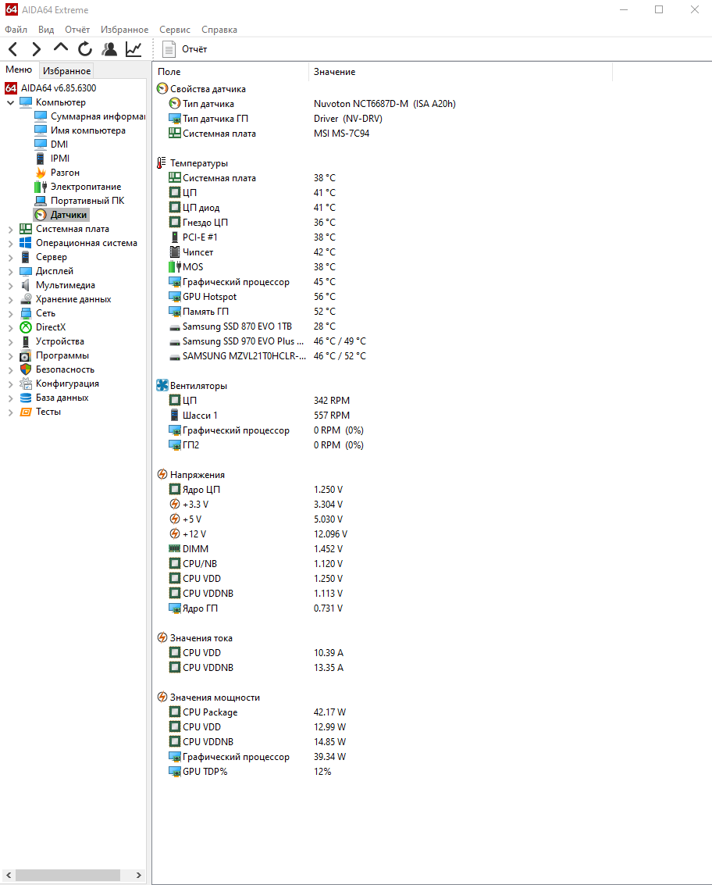Expand the DirectX tree node

pos(10,327)
